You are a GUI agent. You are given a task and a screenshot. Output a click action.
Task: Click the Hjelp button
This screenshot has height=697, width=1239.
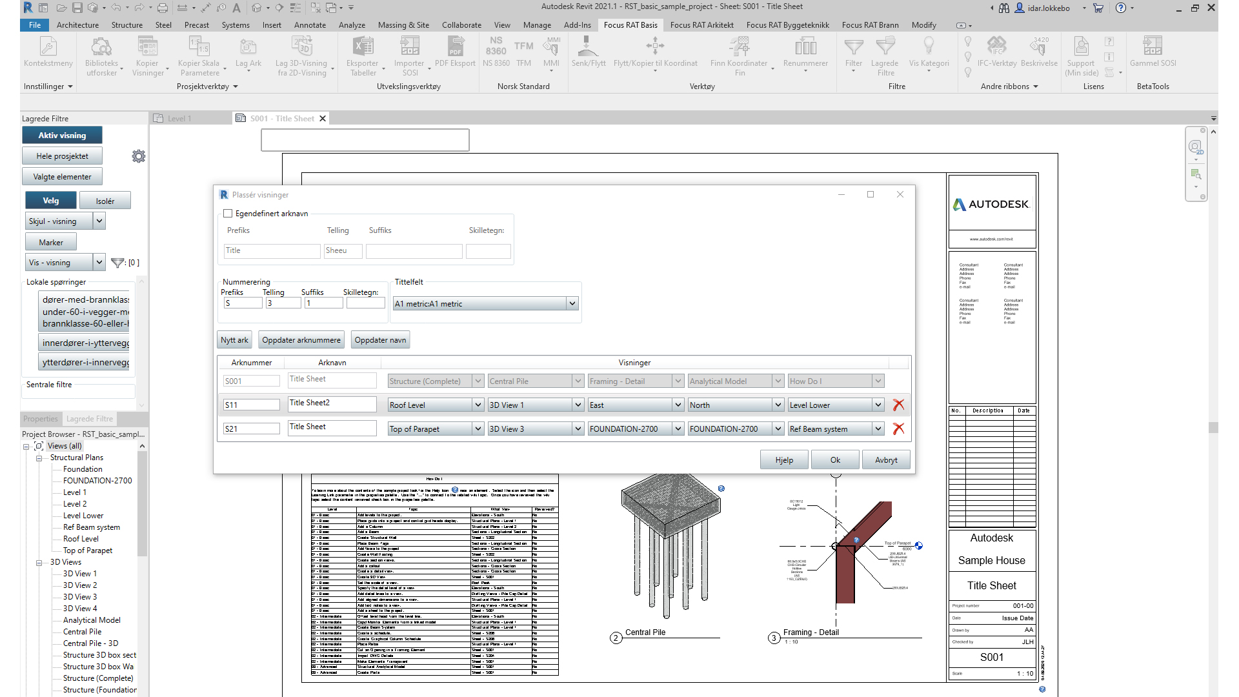pos(784,460)
